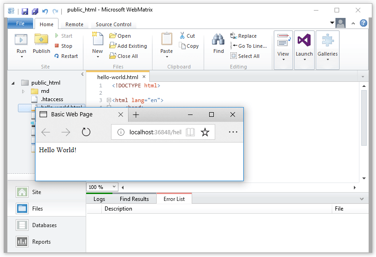Open the Site workspace
This screenshot has width=376, height=257.
coord(47,192)
